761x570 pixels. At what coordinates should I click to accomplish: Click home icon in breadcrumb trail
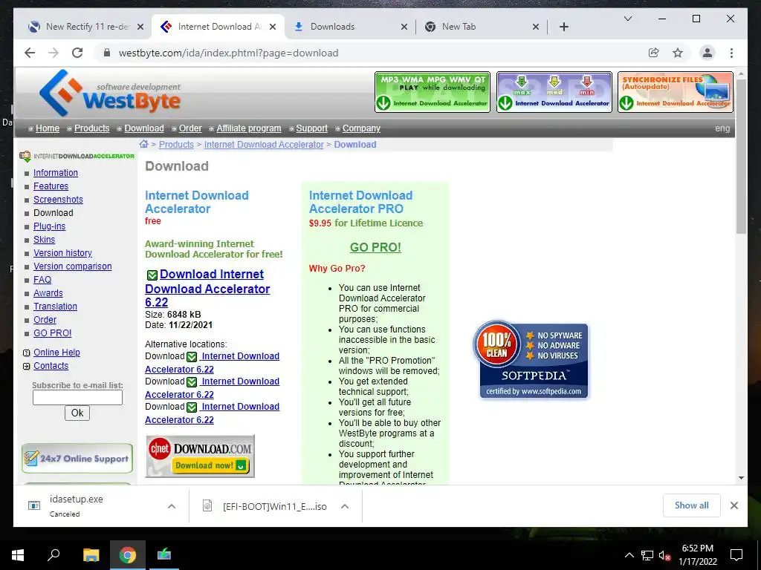pyautogui.click(x=143, y=144)
